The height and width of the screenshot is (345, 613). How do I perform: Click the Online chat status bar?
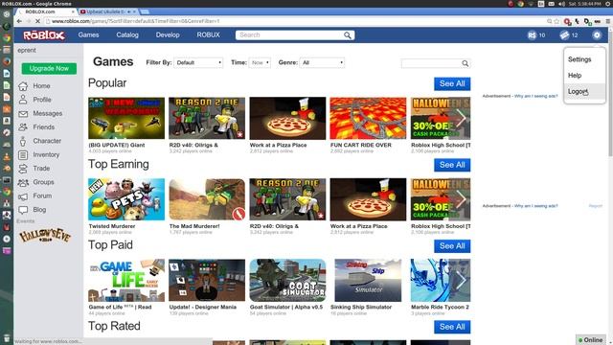[590, 340]
